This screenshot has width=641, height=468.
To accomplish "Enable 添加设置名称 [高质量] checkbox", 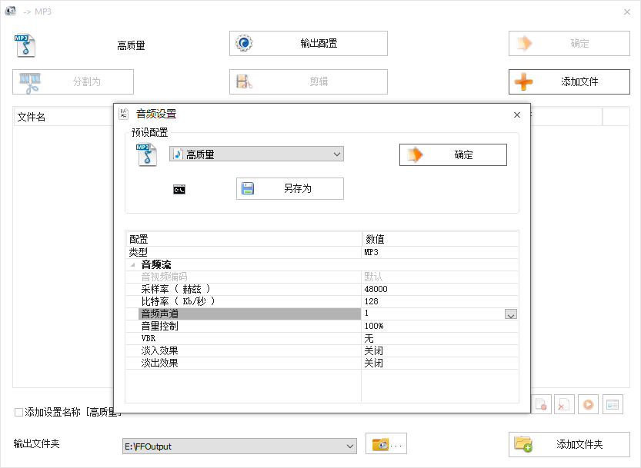I will [17, 413].
